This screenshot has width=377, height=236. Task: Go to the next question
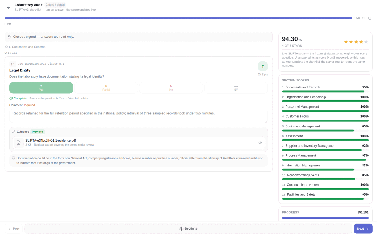(363, 229)
